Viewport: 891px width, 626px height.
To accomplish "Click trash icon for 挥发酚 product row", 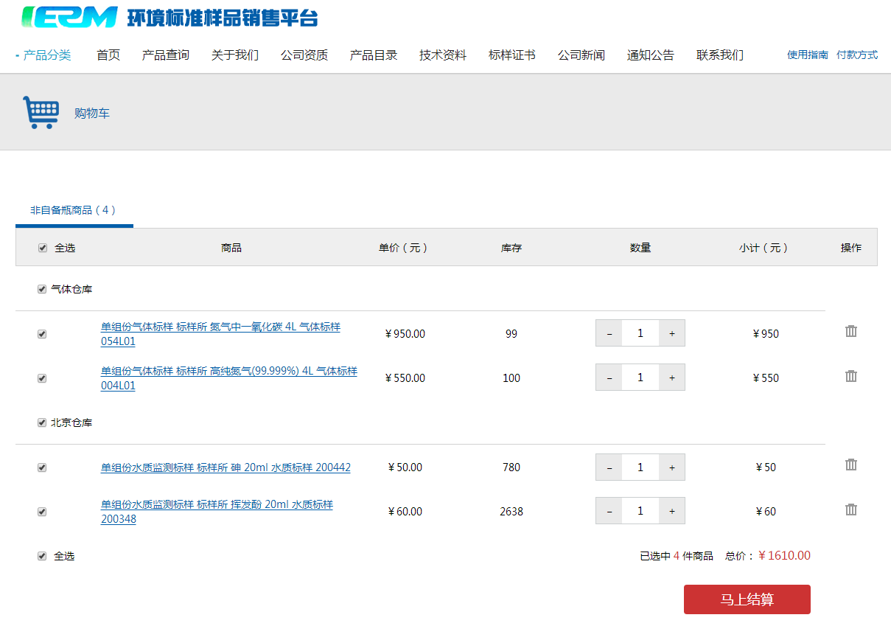I will (851, 510).
